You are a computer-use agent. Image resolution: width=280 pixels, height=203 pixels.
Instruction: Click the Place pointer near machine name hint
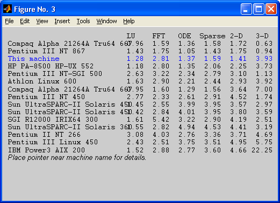click(x=77, y=158)
